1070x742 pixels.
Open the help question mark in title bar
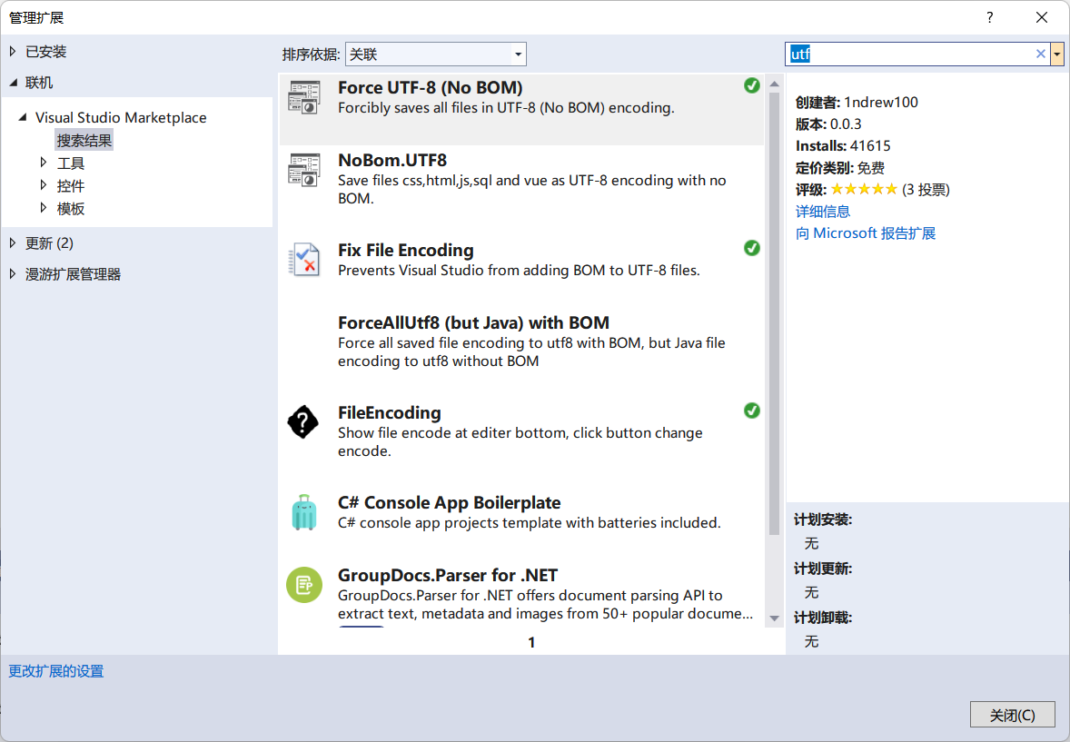tap(989, 18)
